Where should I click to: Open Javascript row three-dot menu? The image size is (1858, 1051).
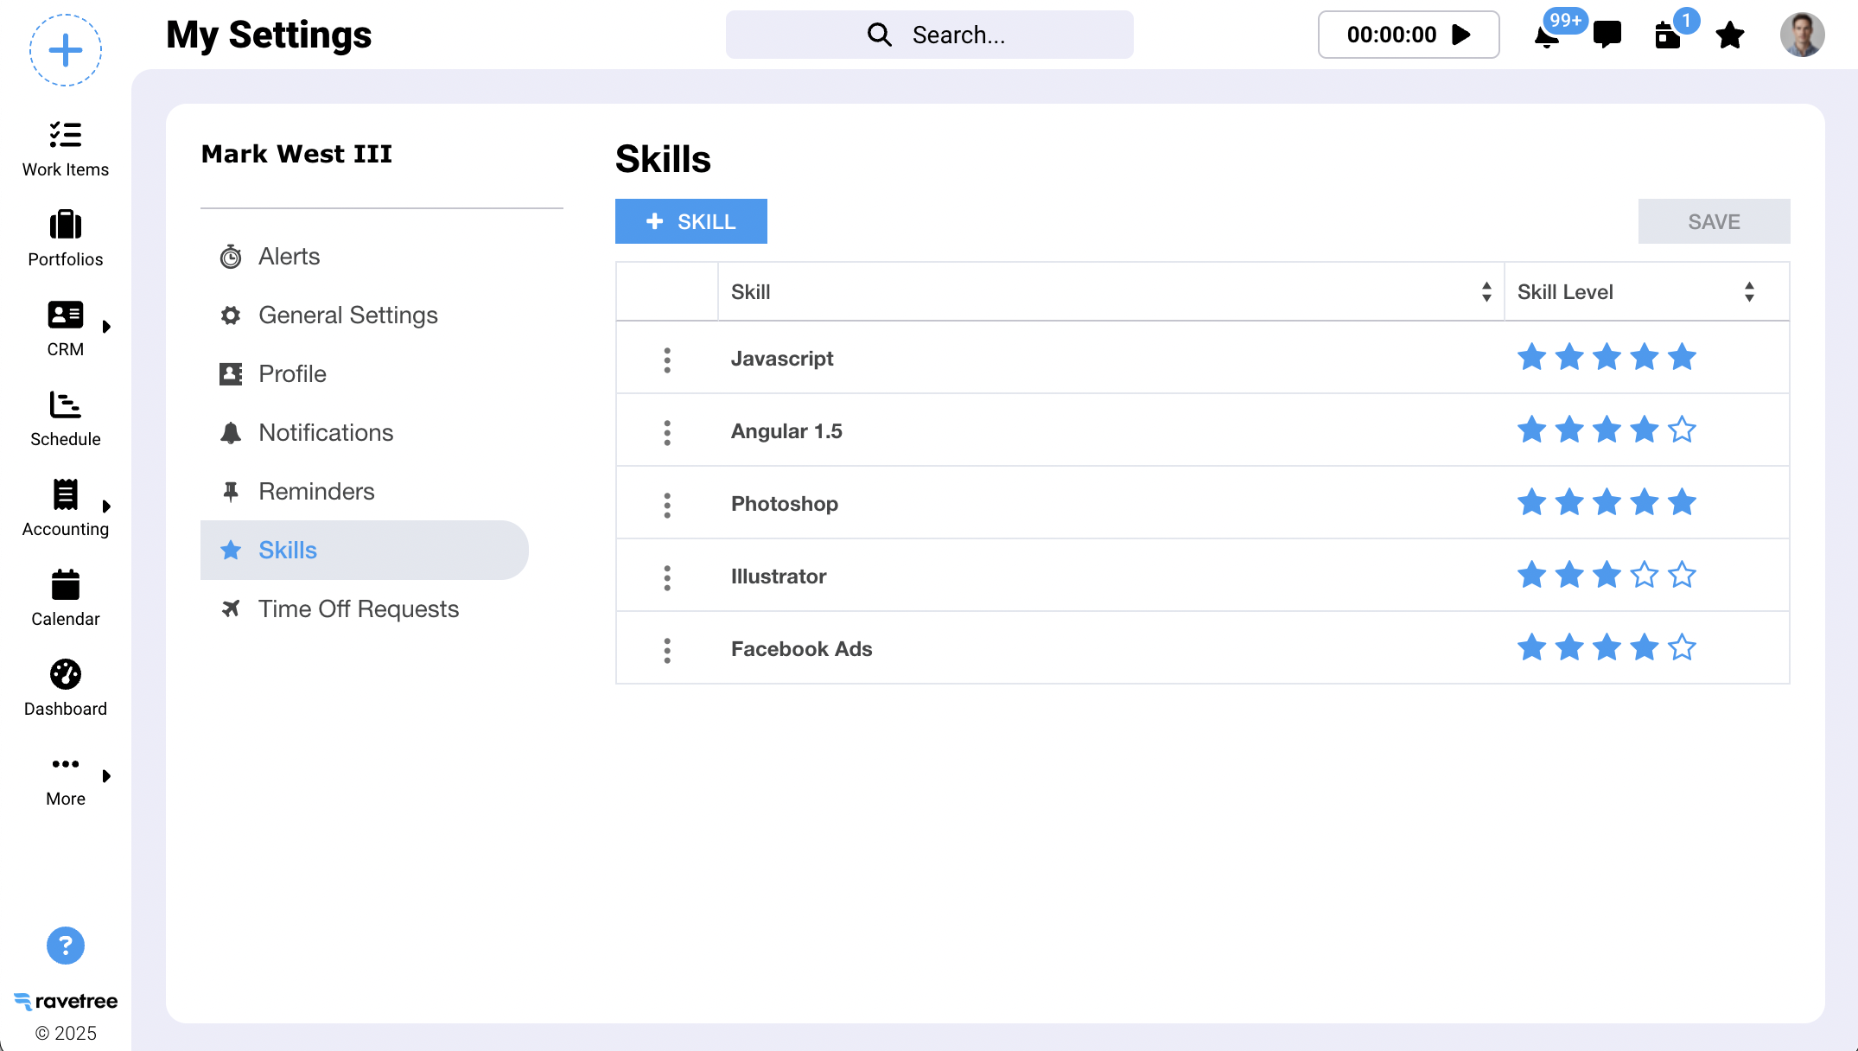tap(667, 360)
